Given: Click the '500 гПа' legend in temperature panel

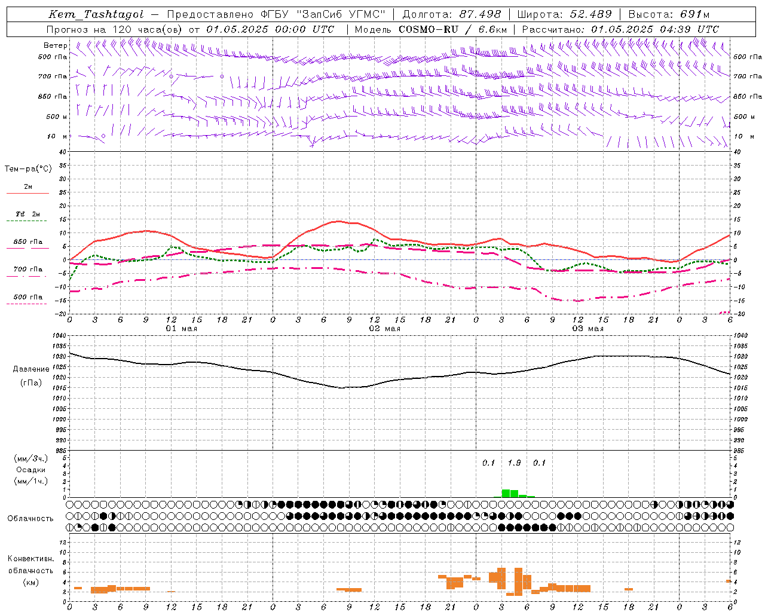Looking at the screenshot, I should point(27,297).
